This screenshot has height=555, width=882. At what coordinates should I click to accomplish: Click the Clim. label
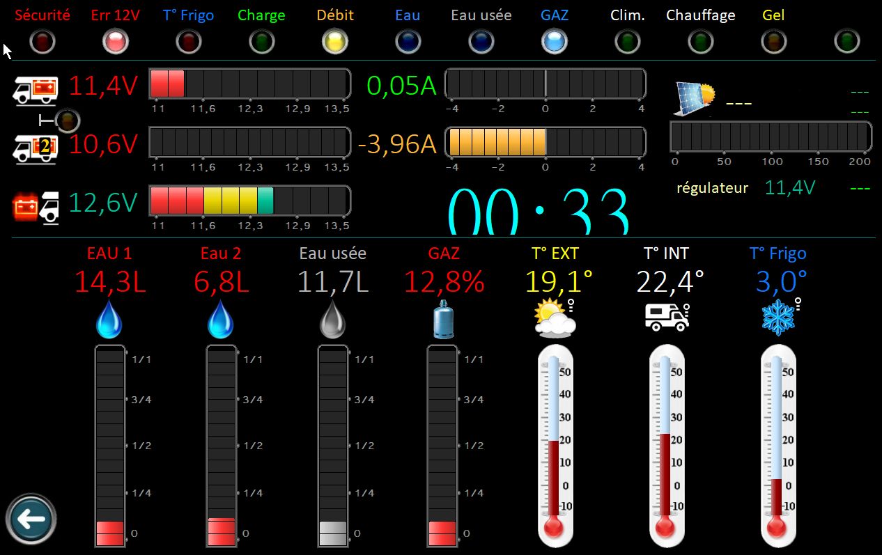tap(627, 15)
